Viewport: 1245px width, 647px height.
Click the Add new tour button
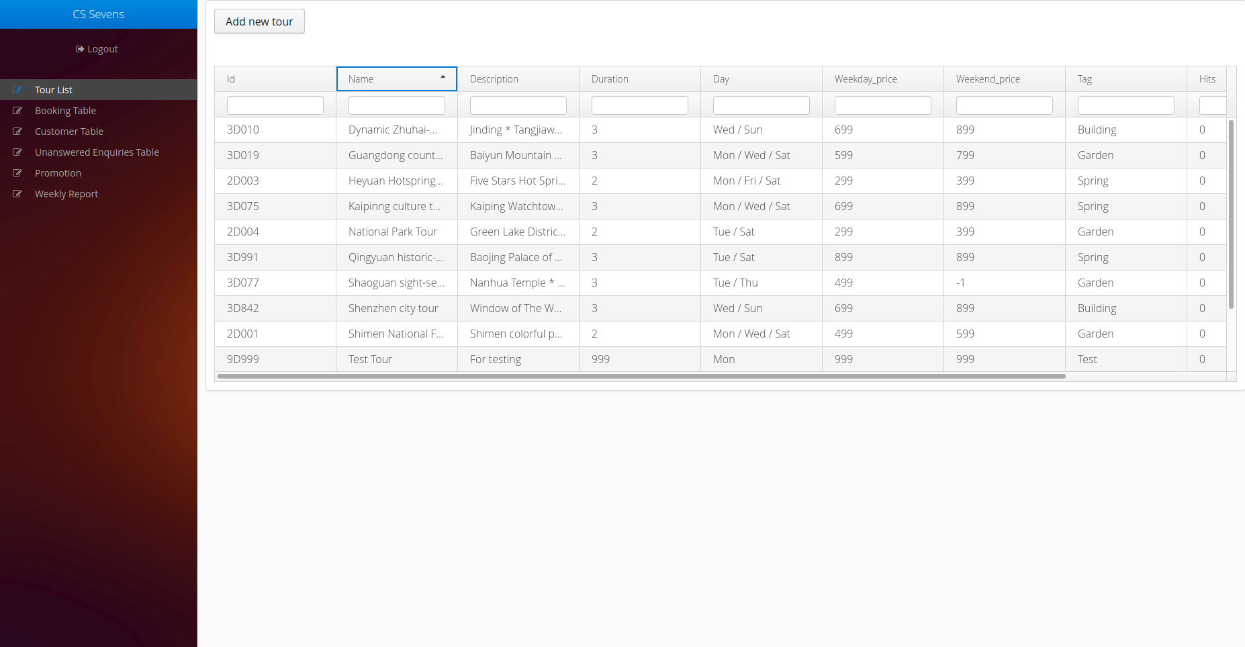[259, 21]
